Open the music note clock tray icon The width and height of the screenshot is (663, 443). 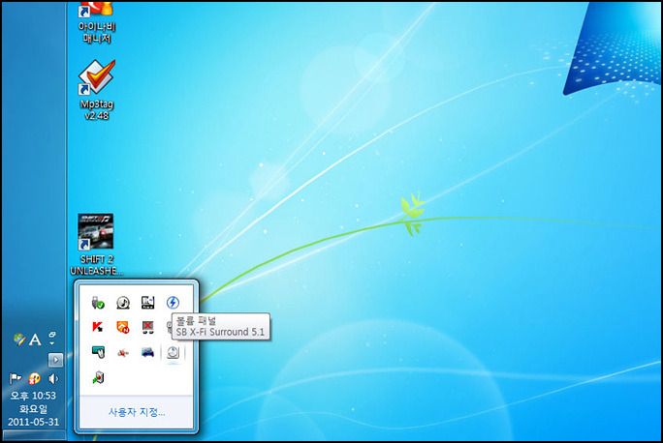click(x=123, y=303)
